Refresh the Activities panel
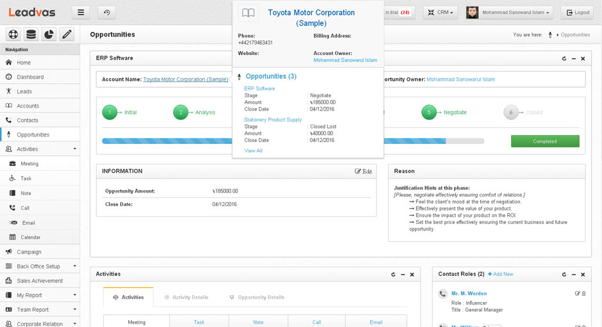The height and width of the screenshot is (327, 602). tap(393, 275)
